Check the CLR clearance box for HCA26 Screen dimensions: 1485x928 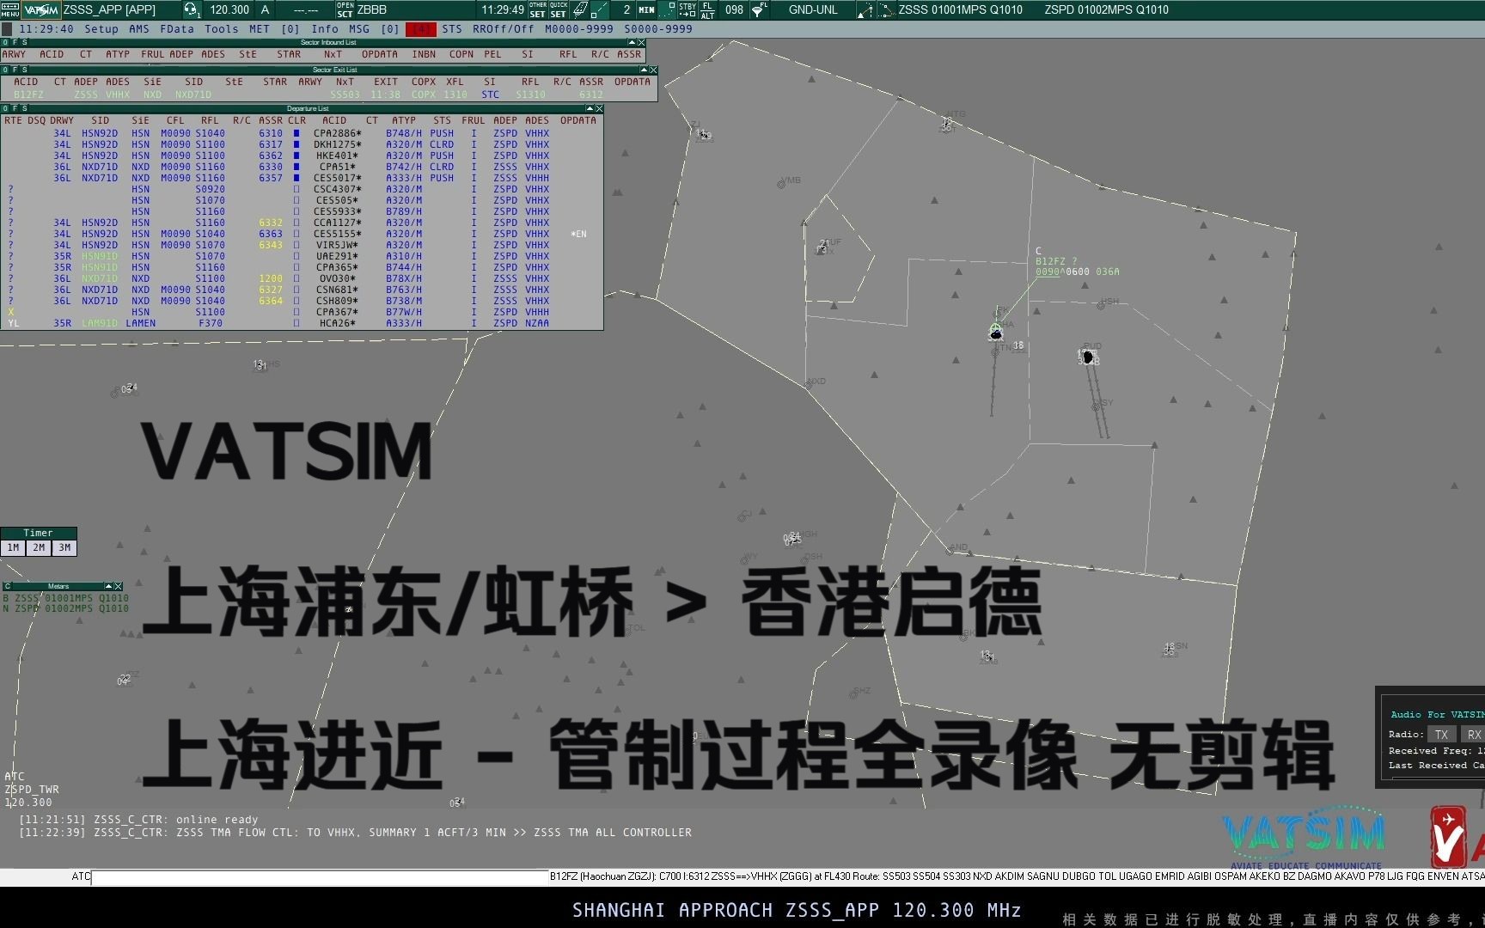tap(296, 323)
